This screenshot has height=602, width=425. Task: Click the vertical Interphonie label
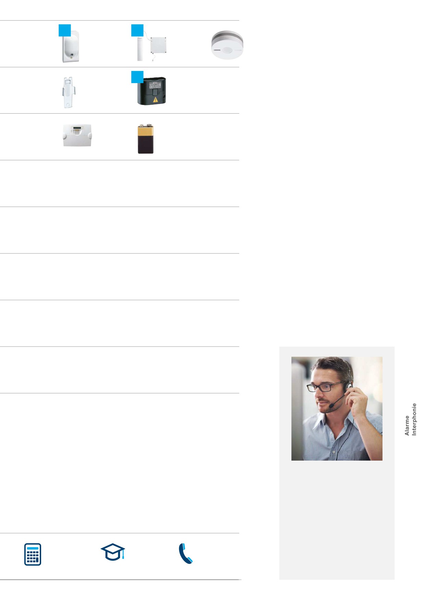pyautogui.click(x=414, y=419)
